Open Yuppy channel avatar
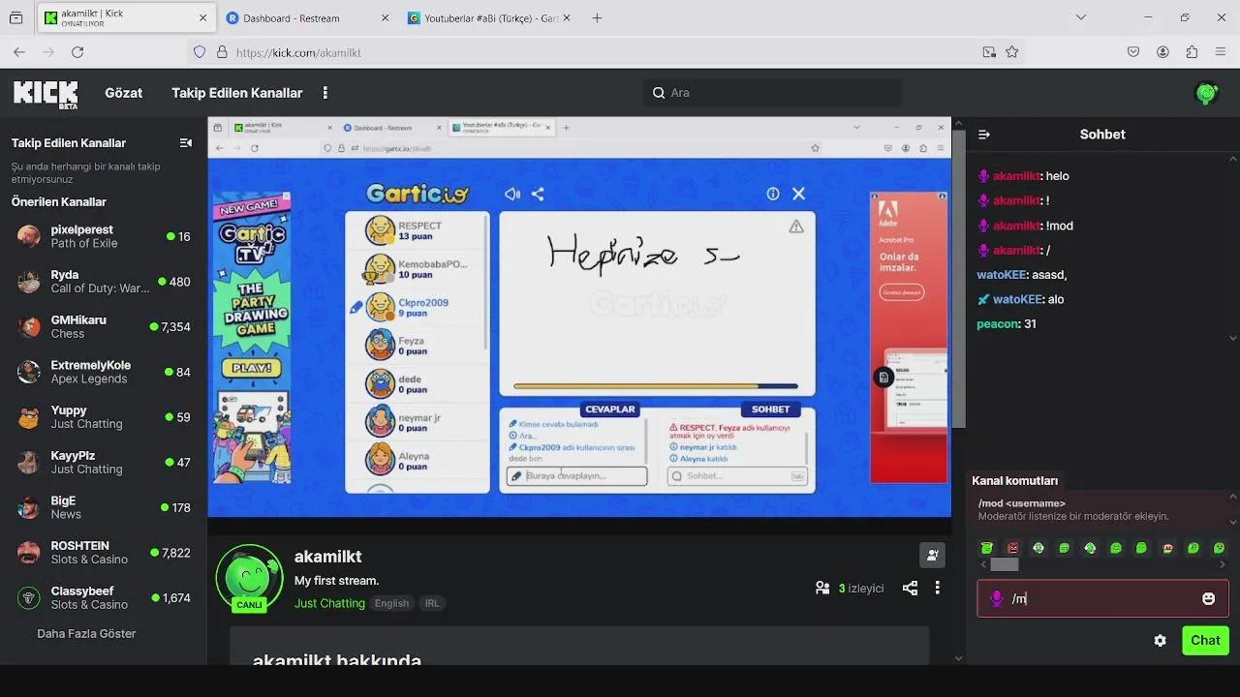The image size is (1240, 697). pyautogui.click(x=29, y=417)
